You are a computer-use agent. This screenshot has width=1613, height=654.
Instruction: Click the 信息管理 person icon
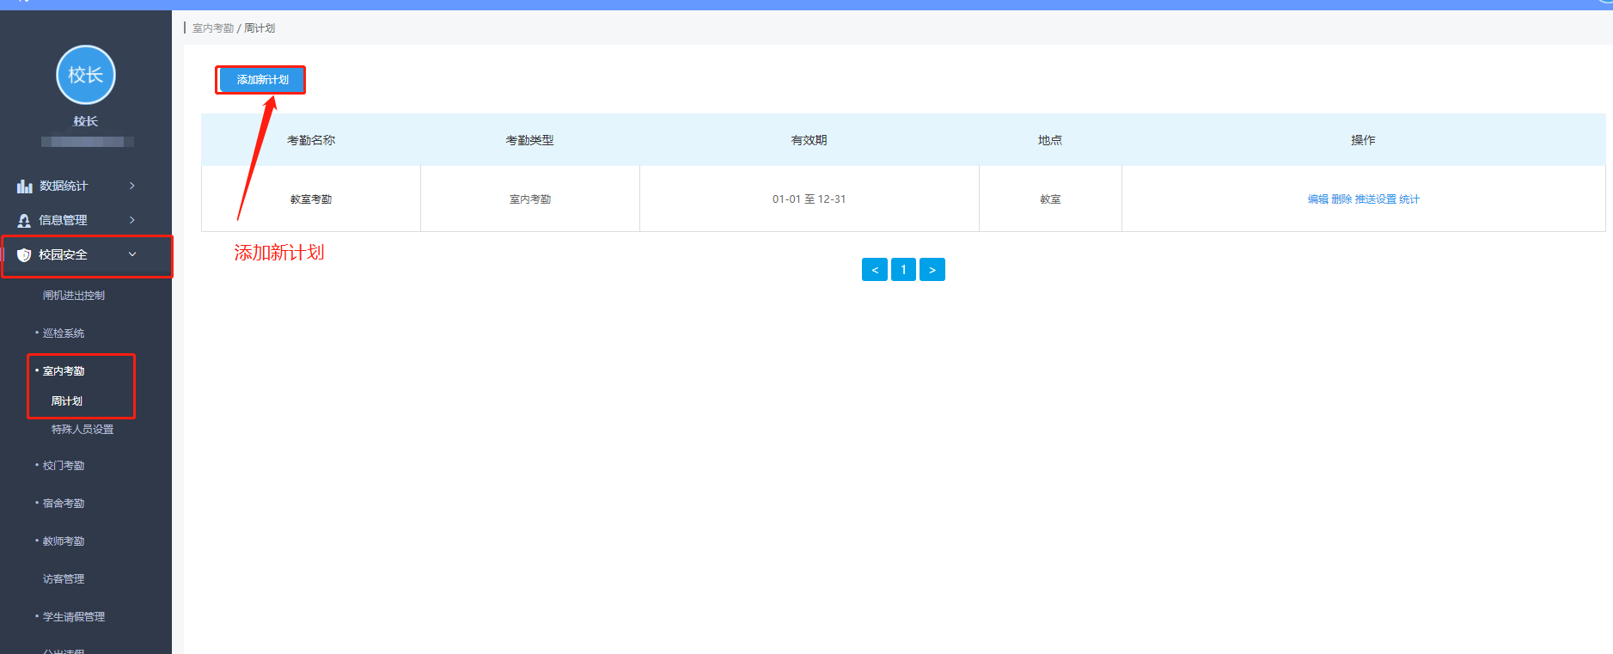click(x=24, y=221)
